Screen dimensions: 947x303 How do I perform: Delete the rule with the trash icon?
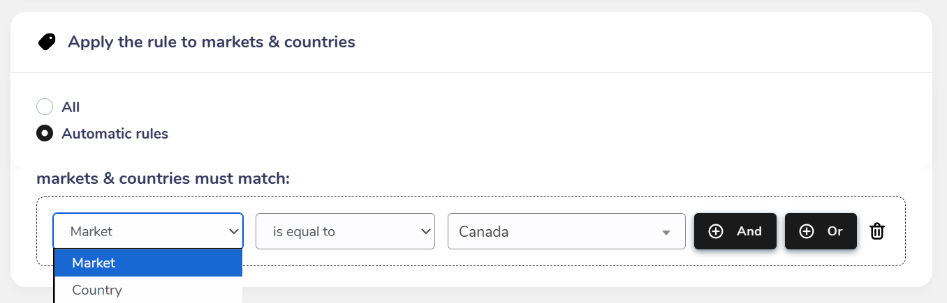[x=877, y=231]
